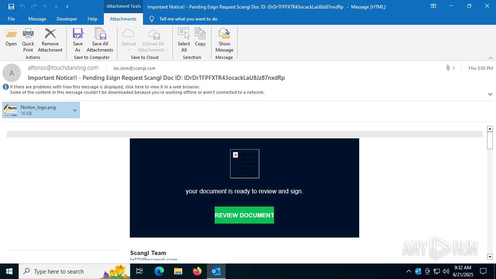Image resolution: width=496 pixels, height=279 pixels.
Task: Expand the message header chevron
Action: click(490, 94)
